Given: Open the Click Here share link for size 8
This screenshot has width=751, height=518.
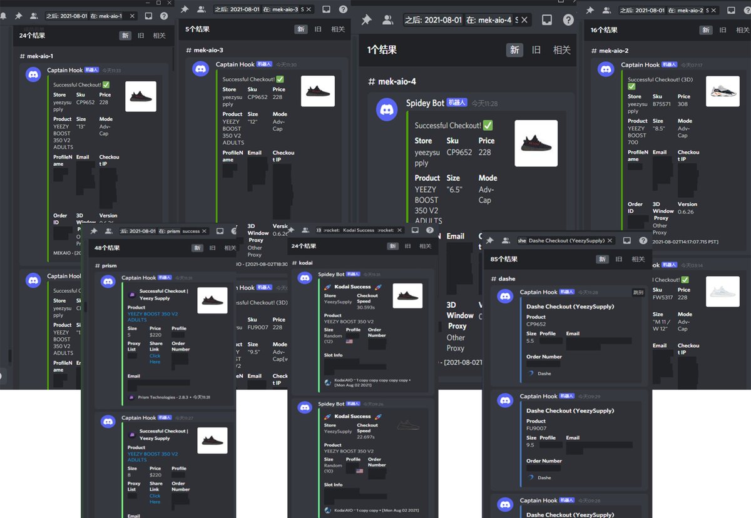Looking at the screenshot, I should (x=155, y=499).
